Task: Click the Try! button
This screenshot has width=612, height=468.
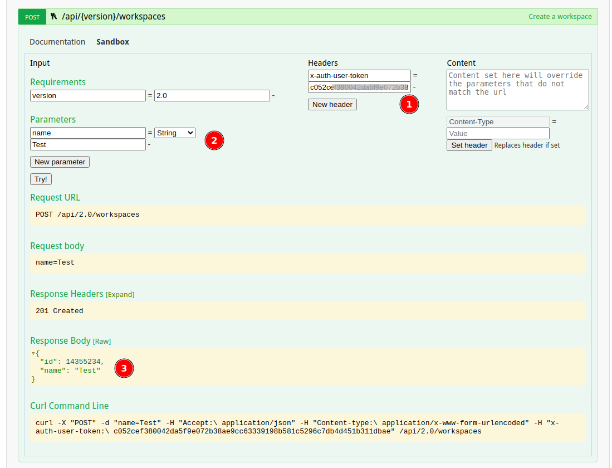Action: pyautogui.click(x=41, y=179)
